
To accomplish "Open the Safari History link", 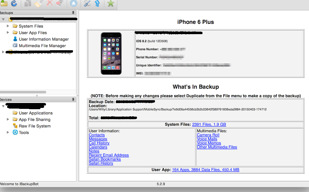I will coord(101,163).
